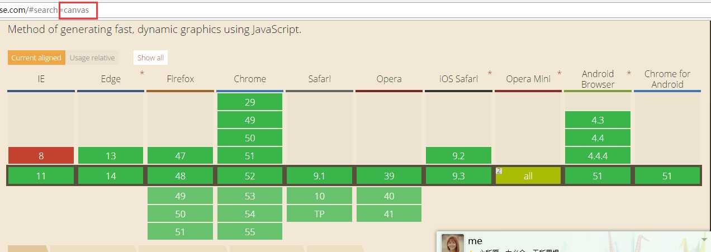Click the red asterisk beside Opera Mini
Screen dimensions: 711x252
(x=559, y=74)
